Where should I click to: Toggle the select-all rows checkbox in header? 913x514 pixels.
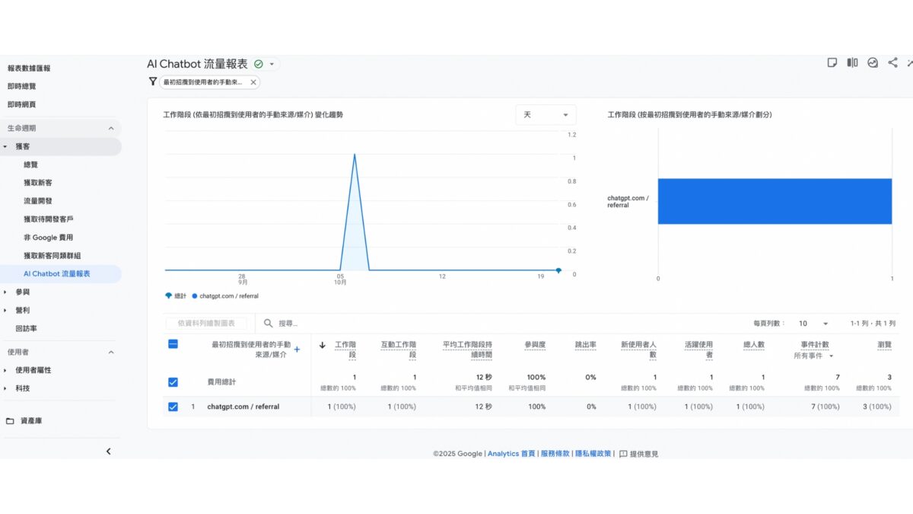point(173,344)
